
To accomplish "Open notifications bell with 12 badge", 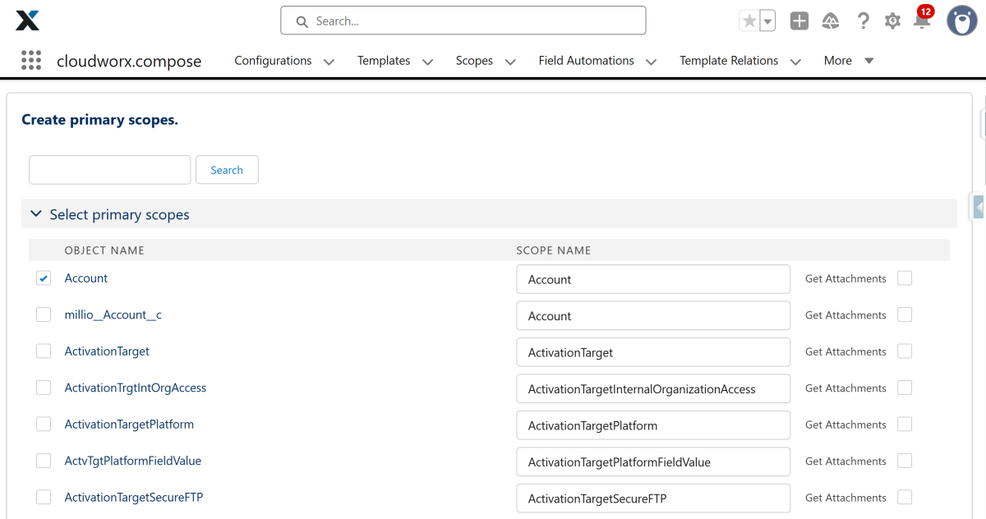I will [x=923, y=19].
